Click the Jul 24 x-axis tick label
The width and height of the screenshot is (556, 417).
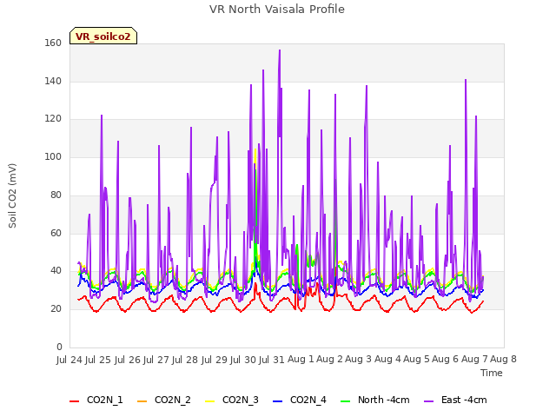pos(69,360)
